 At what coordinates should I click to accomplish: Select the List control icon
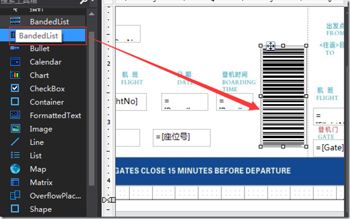(x=15, y=155)
